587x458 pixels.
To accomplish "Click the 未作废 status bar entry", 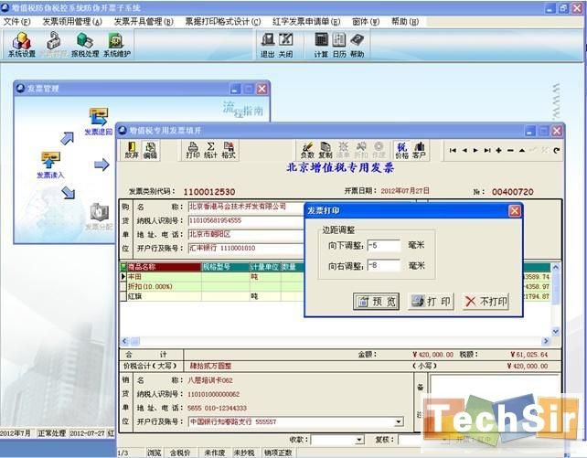I will pyautogui.click(x=214, y=453).
